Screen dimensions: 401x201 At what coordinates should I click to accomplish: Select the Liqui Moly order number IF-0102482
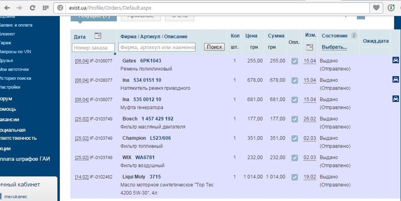point(101,177)
